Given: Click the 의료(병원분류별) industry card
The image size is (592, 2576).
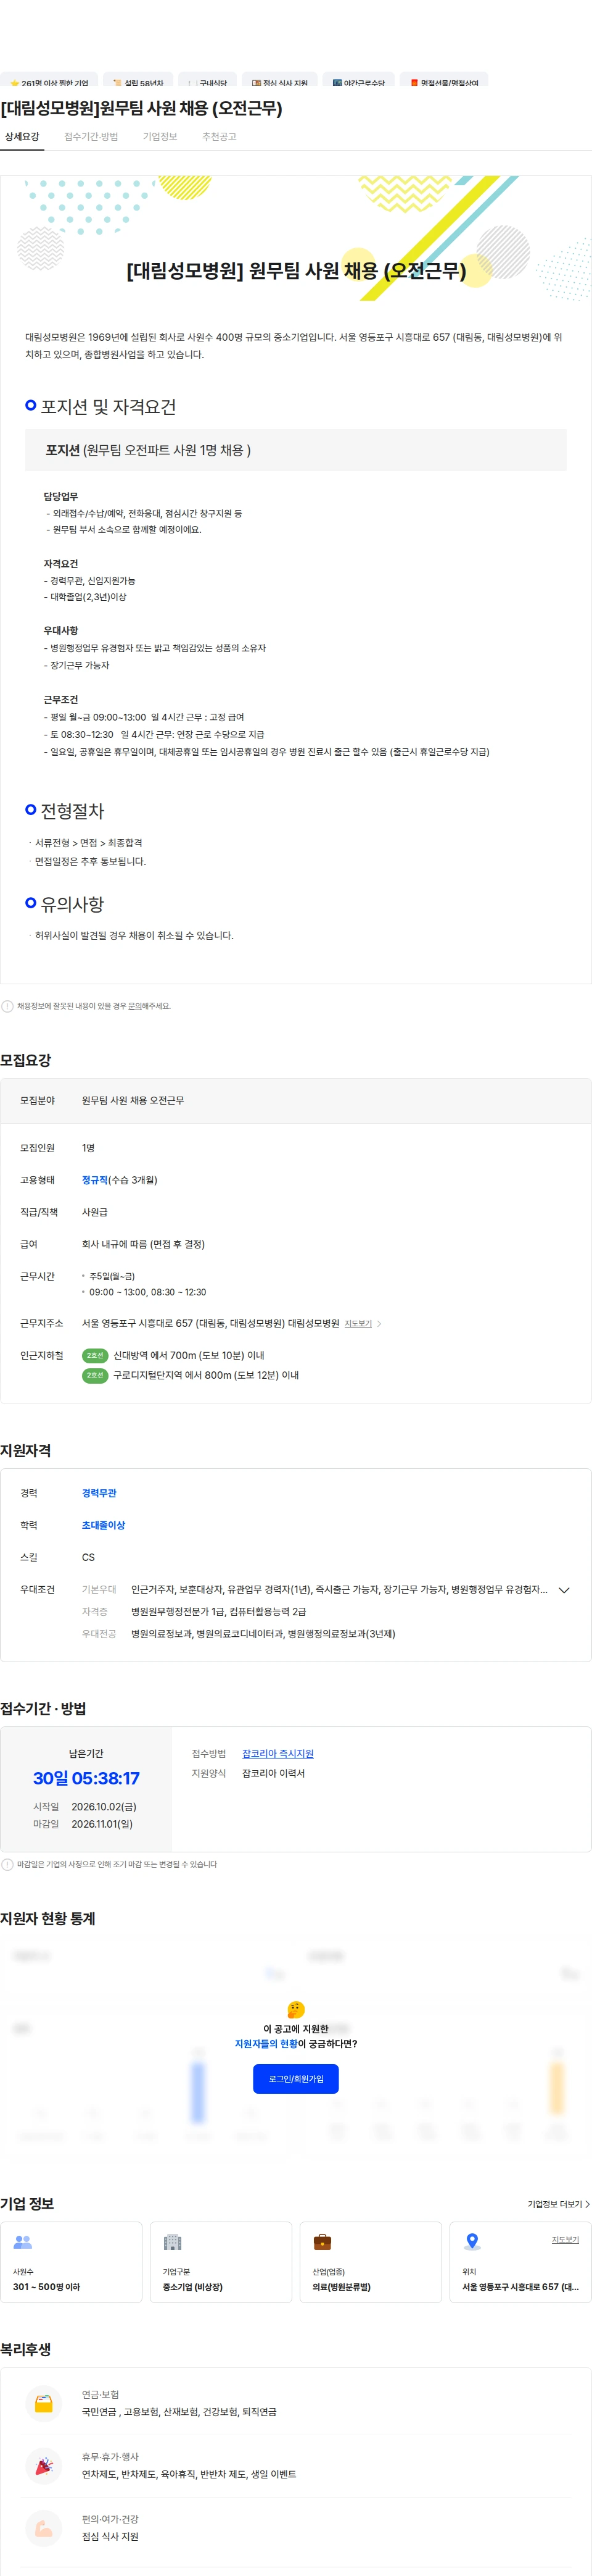Looking at the screenshot, I should tap(371, 2262).
